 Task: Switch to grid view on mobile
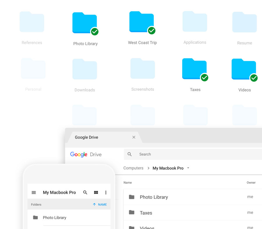(x=96, y=193)
